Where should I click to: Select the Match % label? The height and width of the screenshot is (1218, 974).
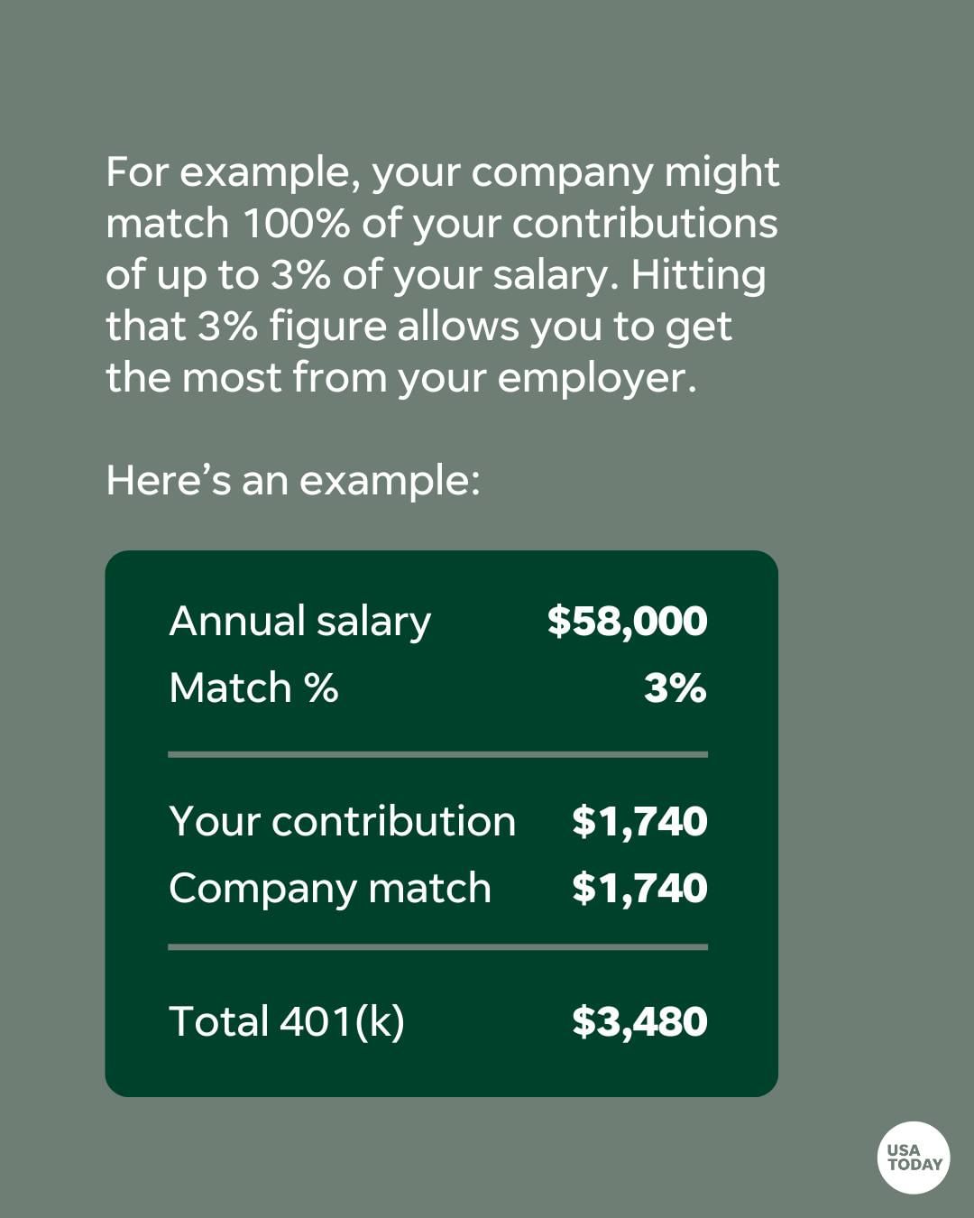pyautogui.click(x=253, y=688)
